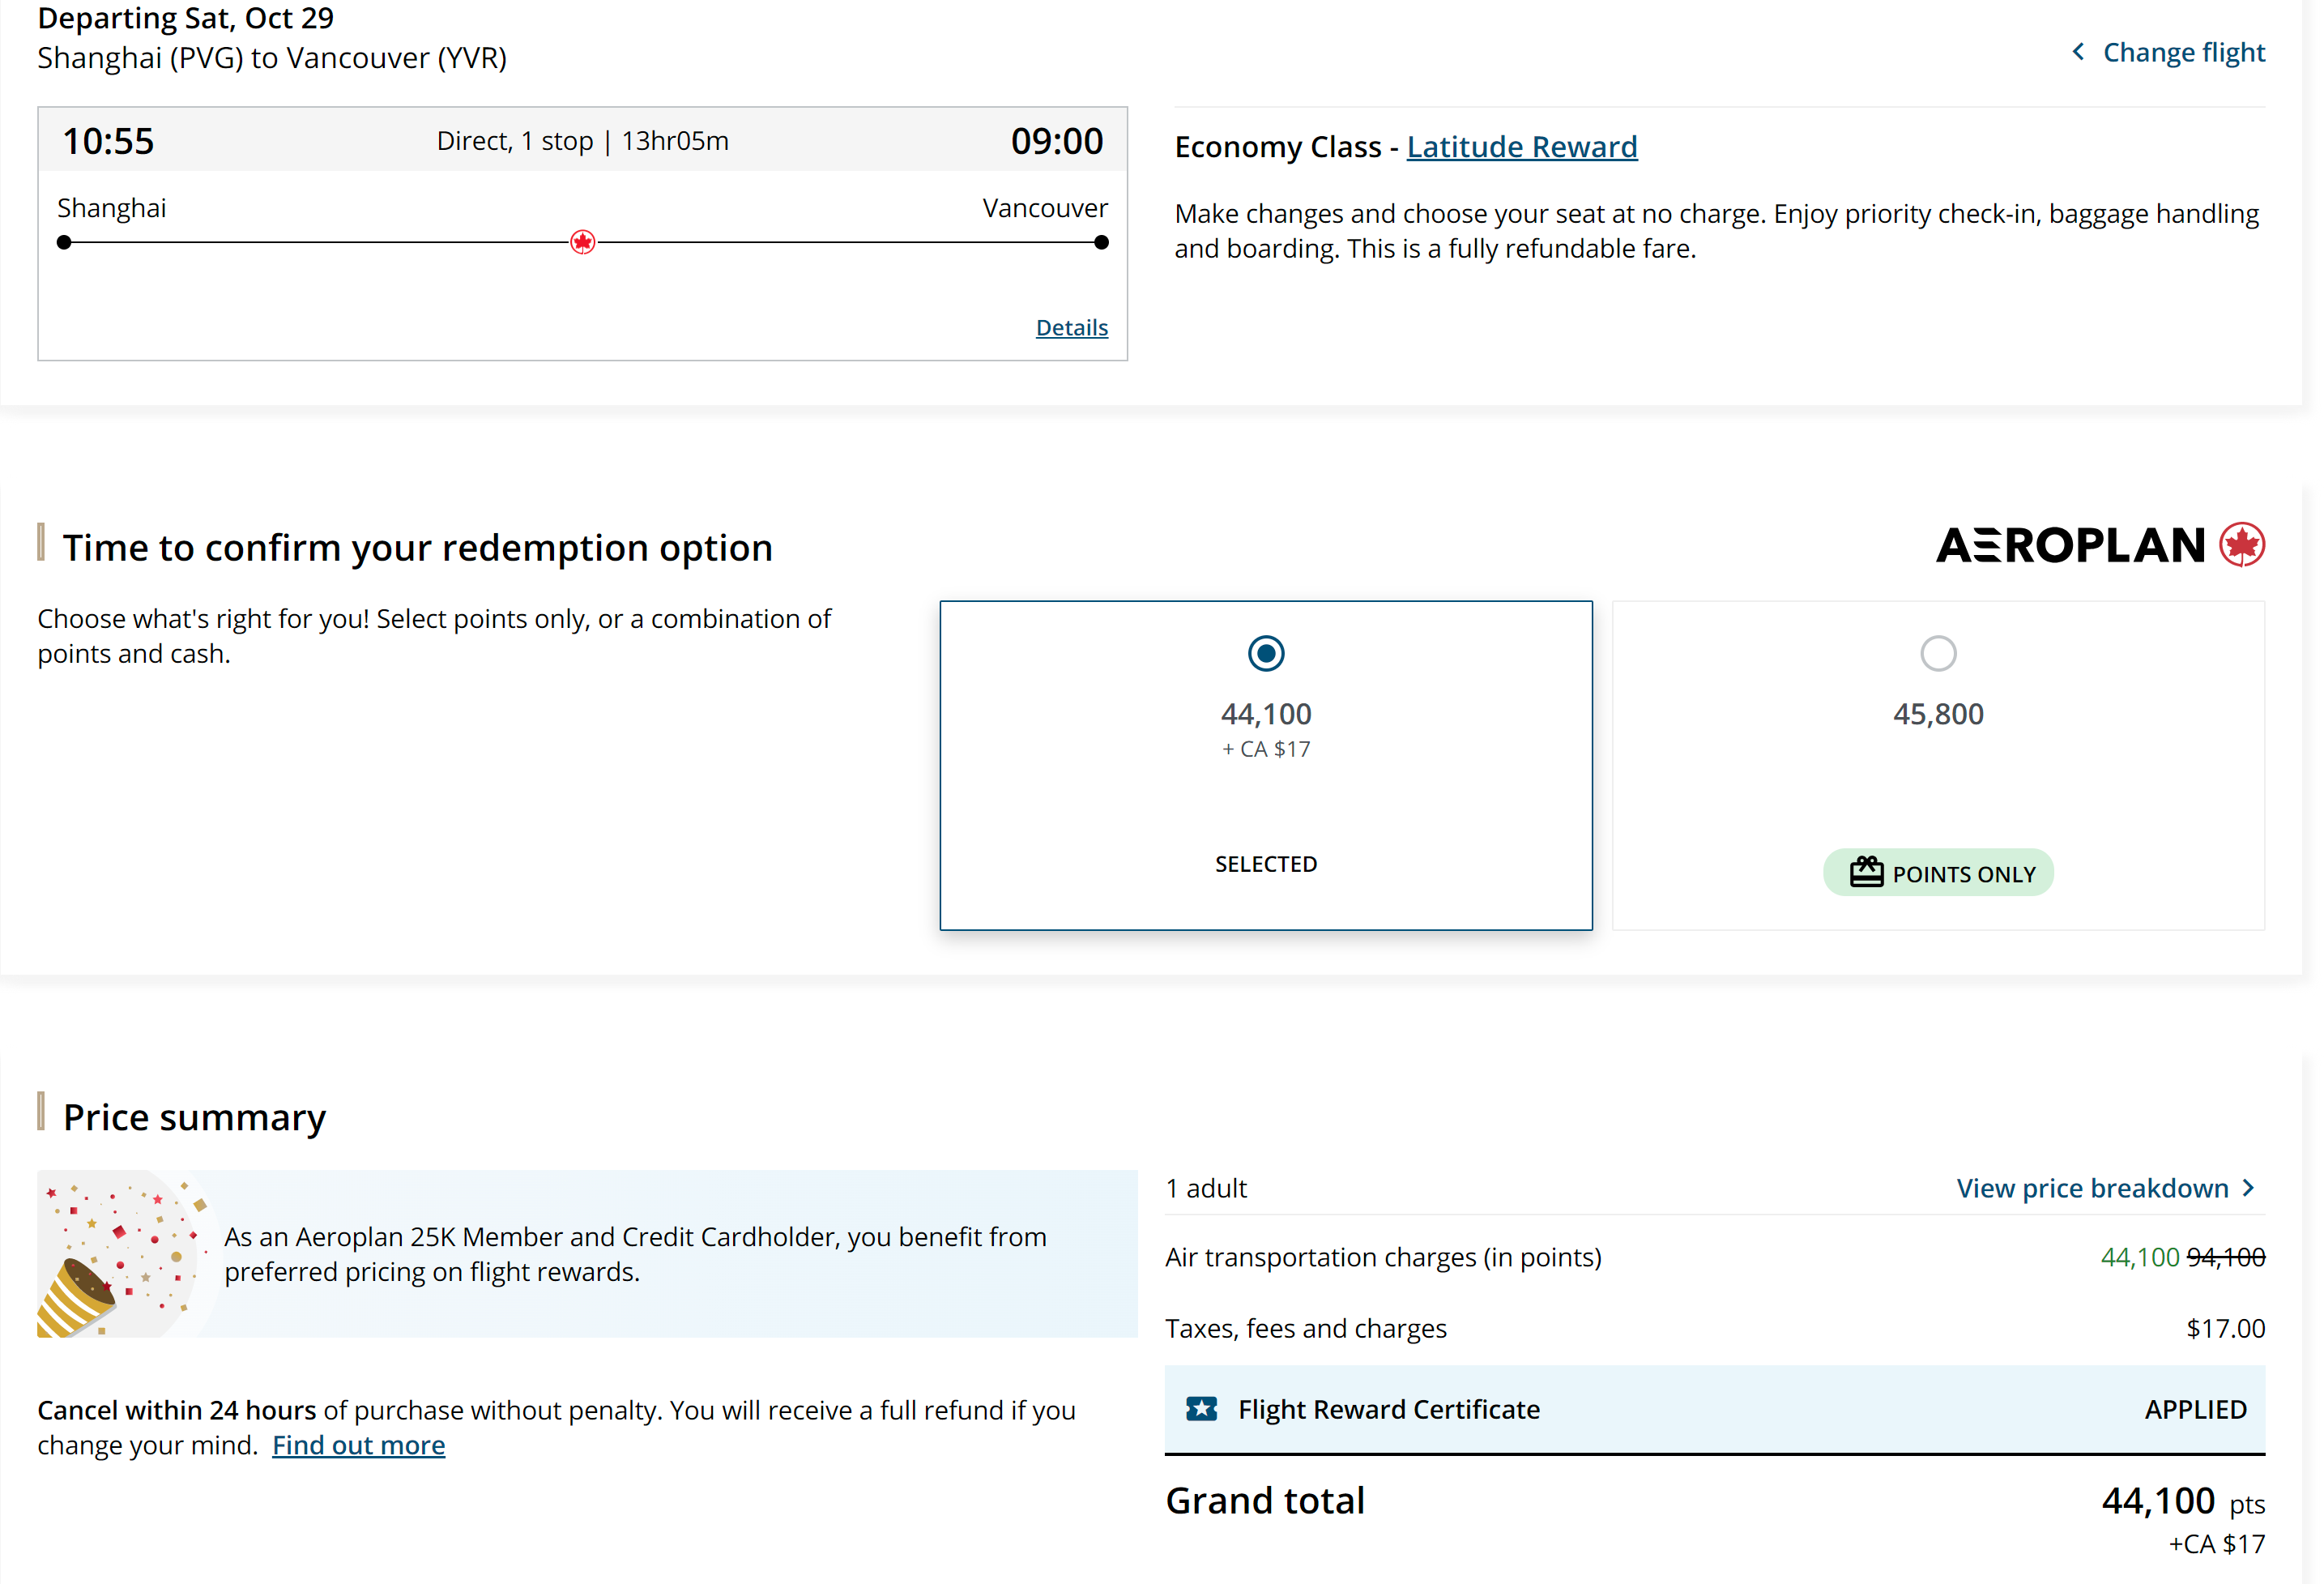The height and width of the screenshot is (1584, 2324).
Task: Click the SELECTED label in the 44,100 card
Action: click(x=1265, y=864)
